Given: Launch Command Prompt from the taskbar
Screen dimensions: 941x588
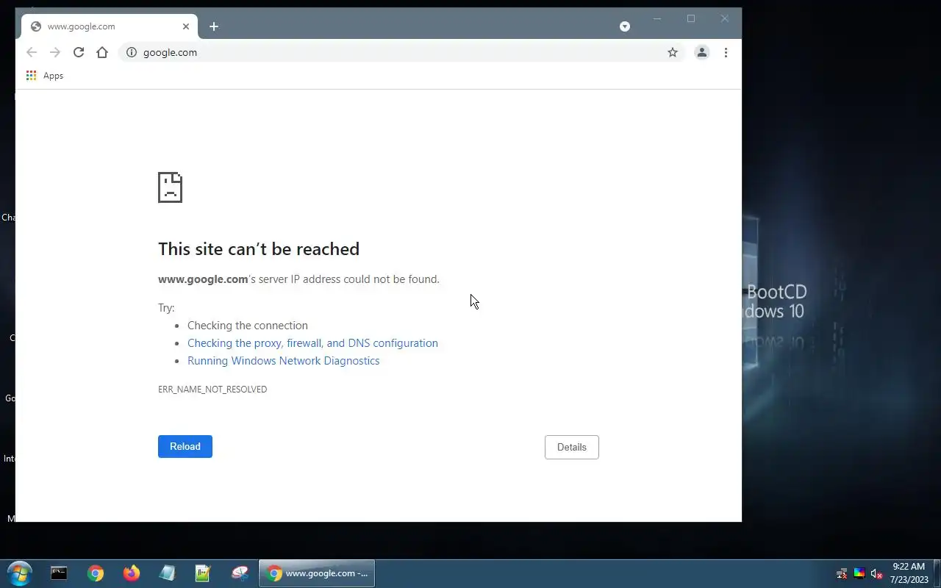Looking at the screenshot, I should [x=59, y=573].
